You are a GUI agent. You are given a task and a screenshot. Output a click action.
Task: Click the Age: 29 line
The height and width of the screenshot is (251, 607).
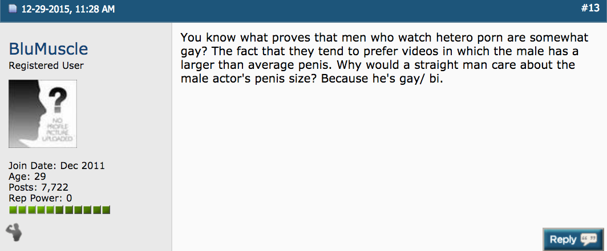tap(27, 176)
